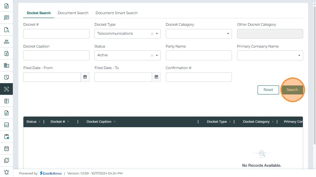
Task: Click the dollar invoice sidebar icon
Action: [6, 54]
